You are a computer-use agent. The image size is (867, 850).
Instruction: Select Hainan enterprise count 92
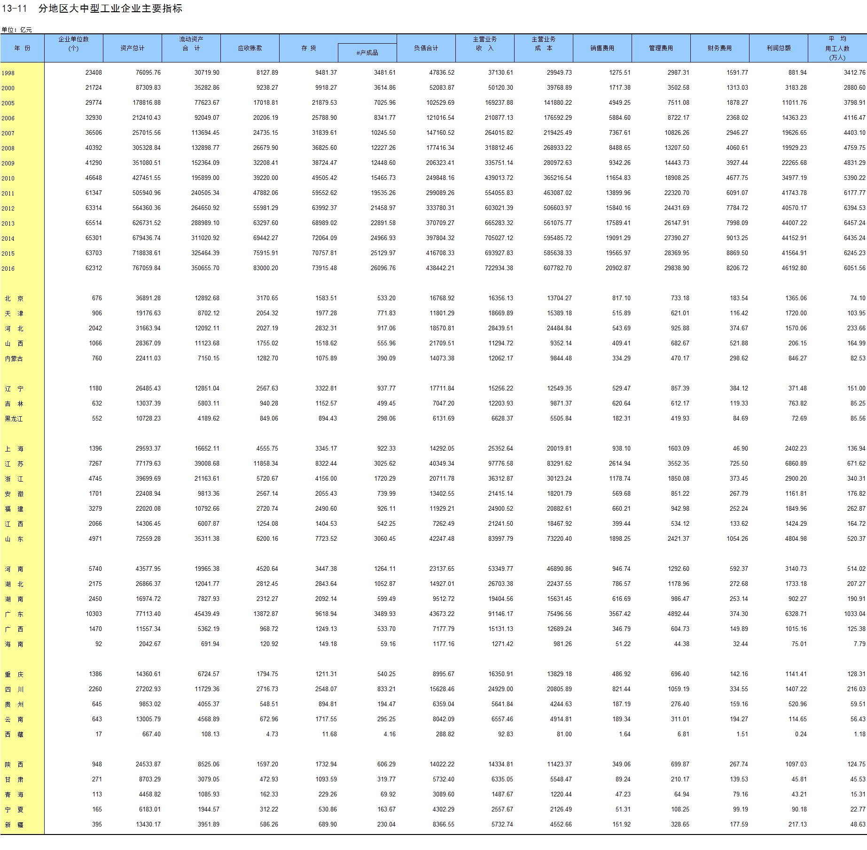[99, 644]
